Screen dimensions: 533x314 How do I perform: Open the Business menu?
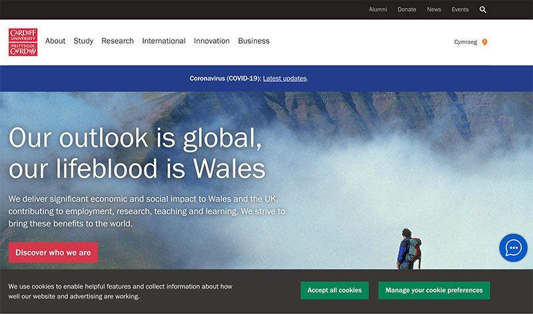pos(254,41)
